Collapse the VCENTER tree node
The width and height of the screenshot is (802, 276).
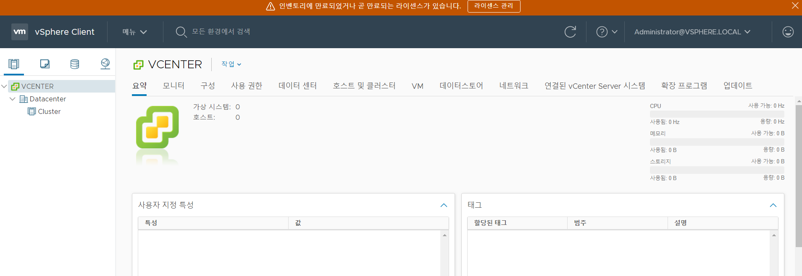pyautogui.click(x=4, y=86)
